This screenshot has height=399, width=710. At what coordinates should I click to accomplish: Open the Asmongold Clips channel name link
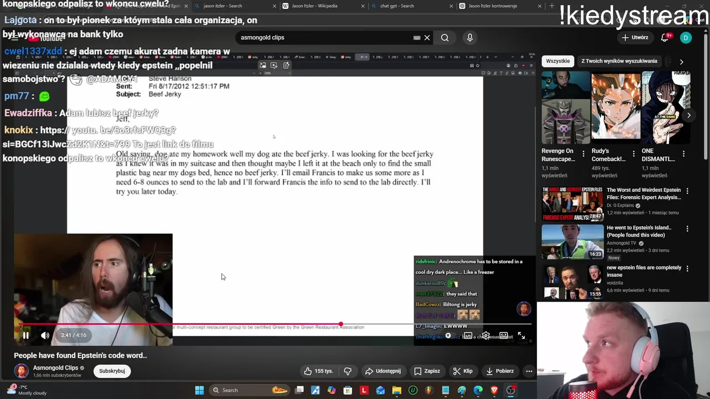55,368
